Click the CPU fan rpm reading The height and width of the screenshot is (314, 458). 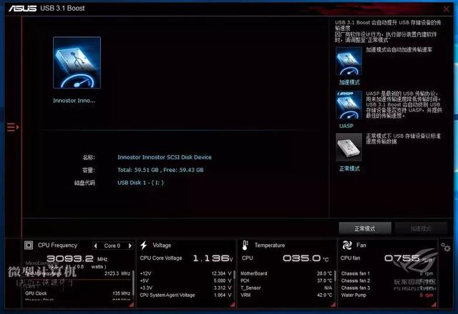tap(408, 258)
